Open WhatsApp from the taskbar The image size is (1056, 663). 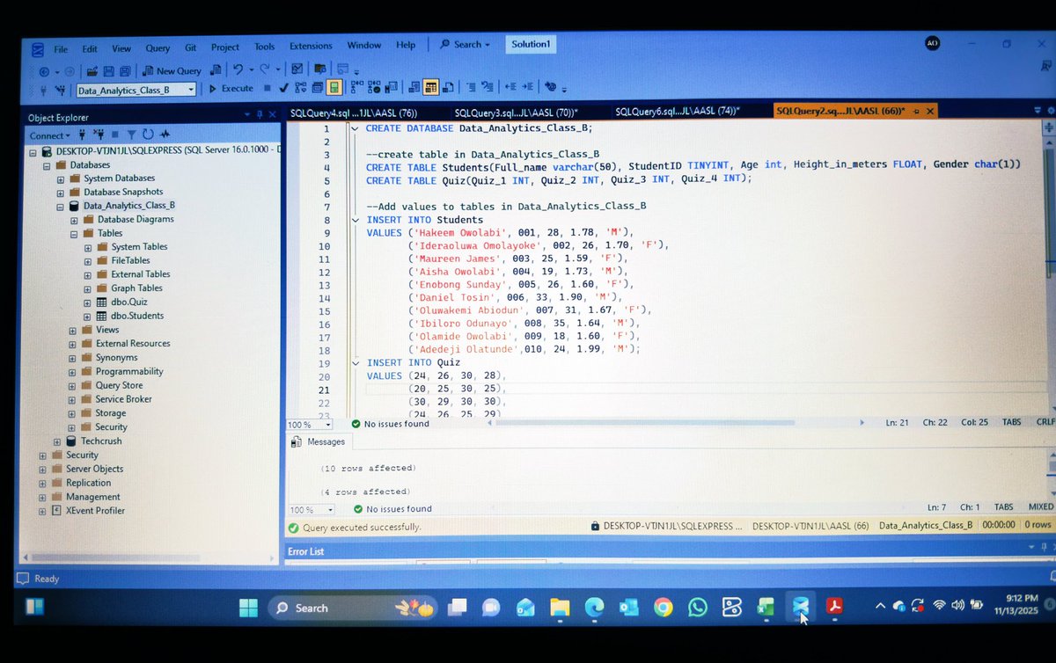click(x=697, y=607)
